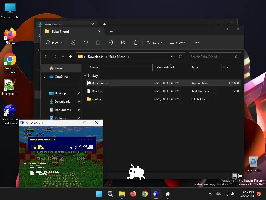Click the Forward navigation arrow
The image size is (266, 200).
click(55, 57)
